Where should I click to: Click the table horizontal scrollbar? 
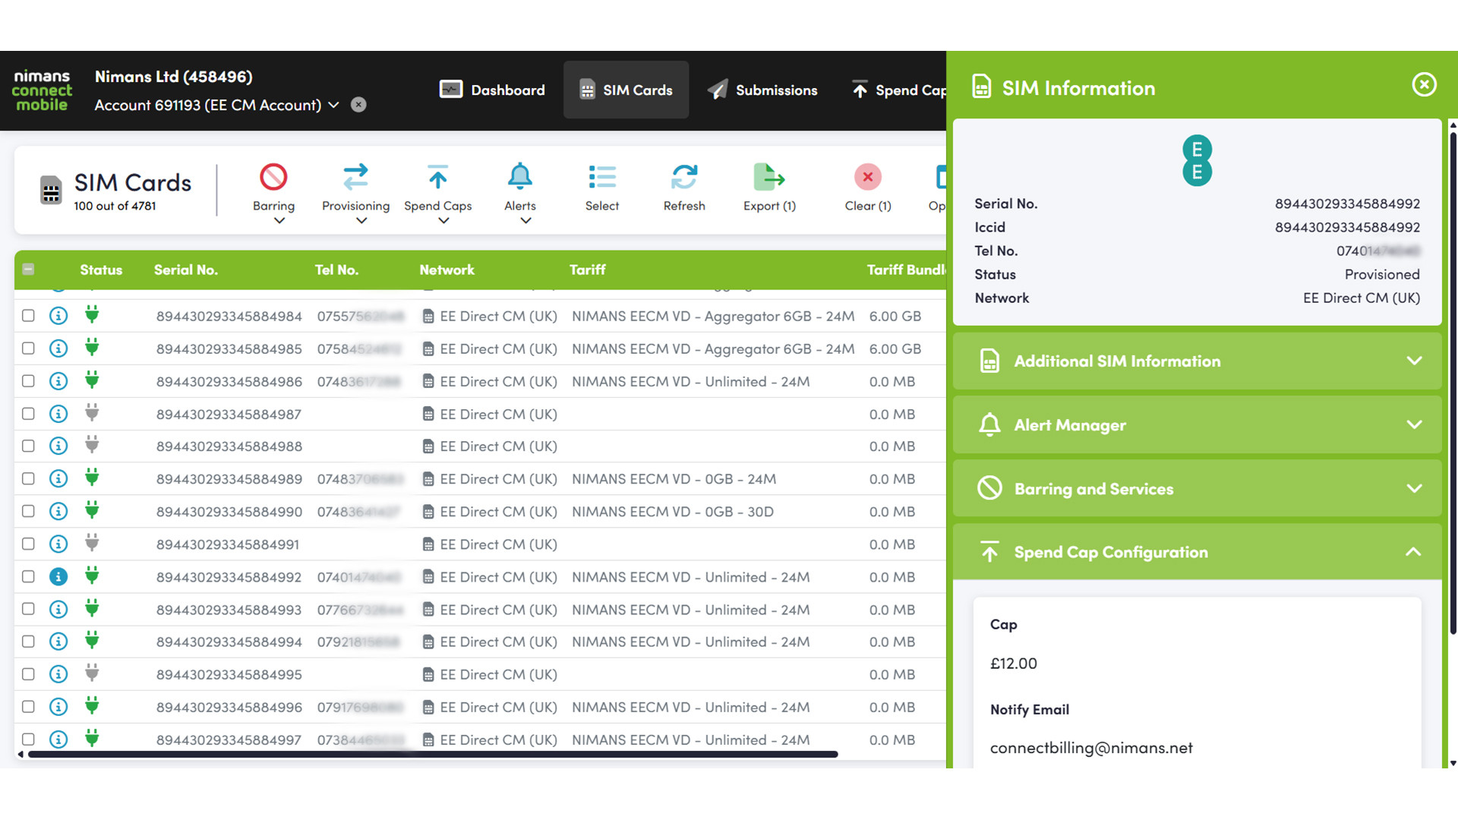click(433, 754)
